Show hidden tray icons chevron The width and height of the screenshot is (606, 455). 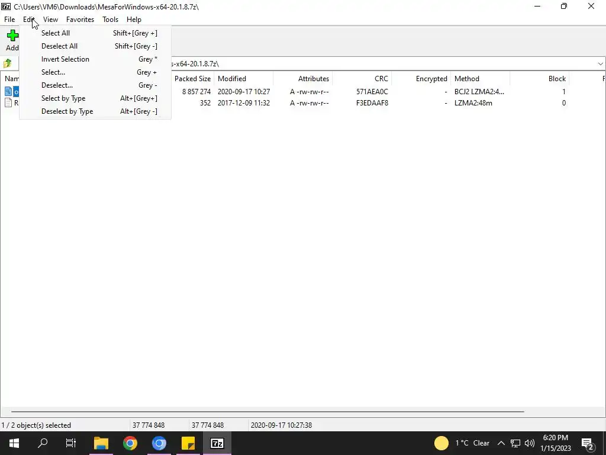pyautogui.click(x=501, y=443)
